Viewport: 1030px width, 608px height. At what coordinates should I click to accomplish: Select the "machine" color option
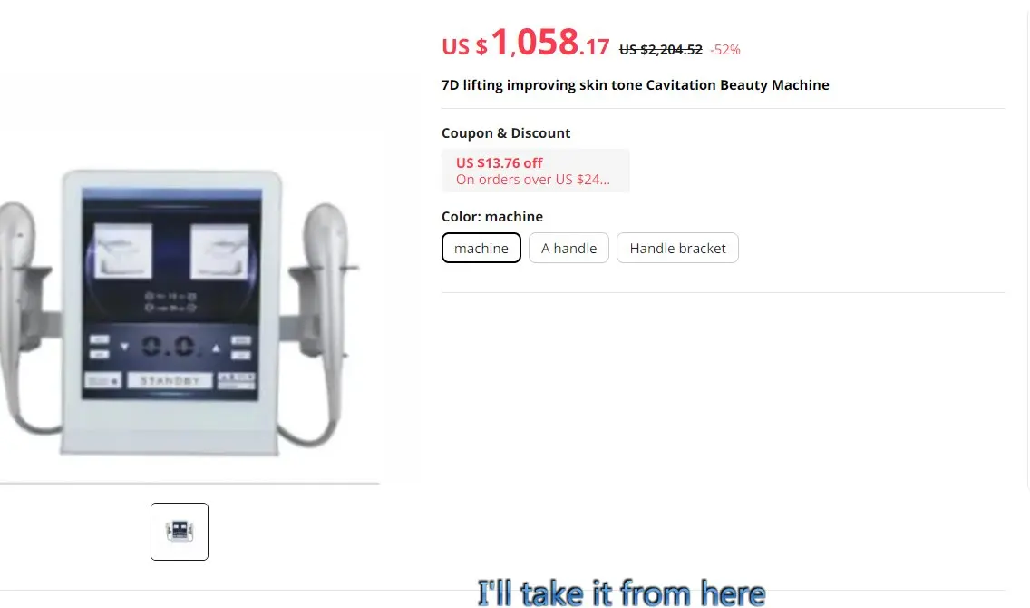click(x=481, y=248)
